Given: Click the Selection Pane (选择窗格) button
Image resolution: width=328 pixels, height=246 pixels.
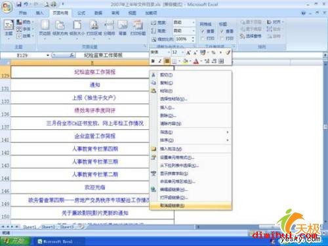Looking at the screenshot, I should tap(251, 36).
